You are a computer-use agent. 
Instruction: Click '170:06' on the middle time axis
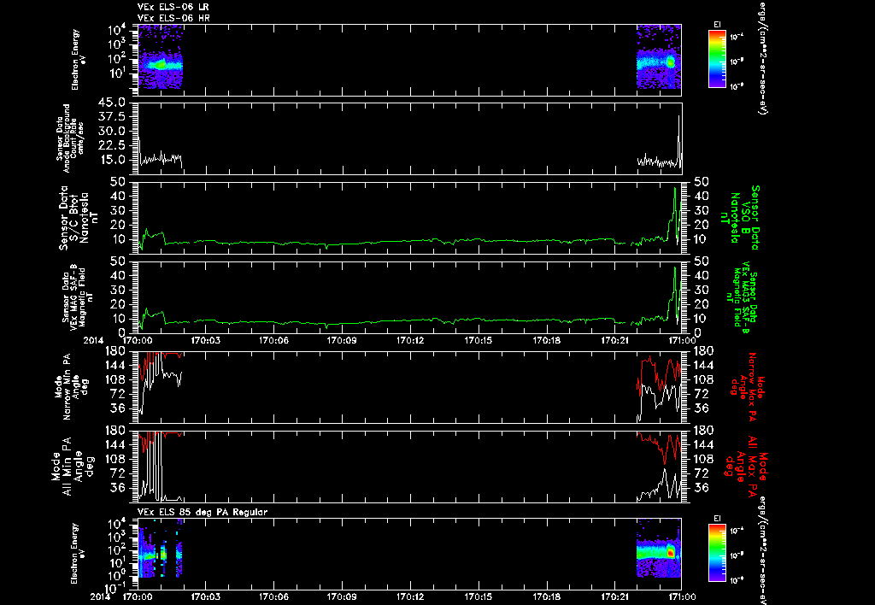[274, 339]
